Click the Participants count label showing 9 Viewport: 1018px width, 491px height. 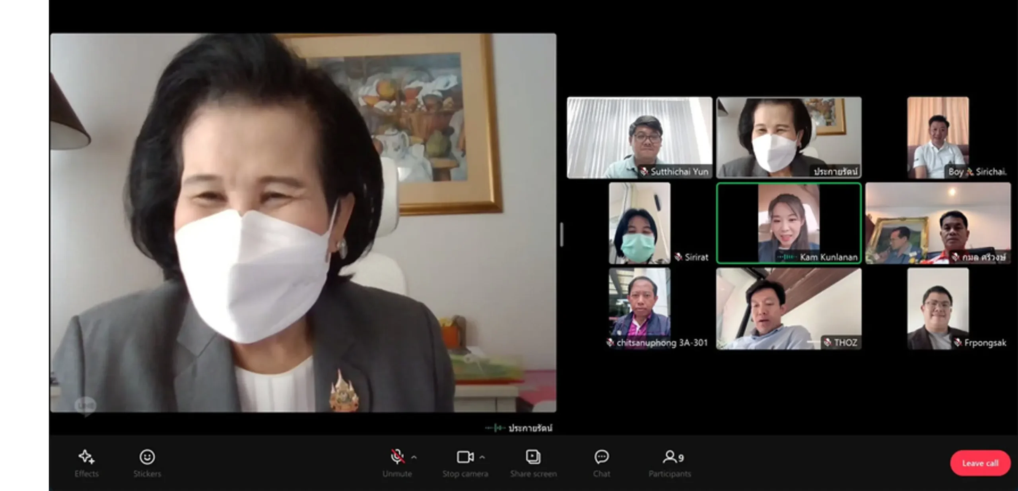(x=681, y=457)
